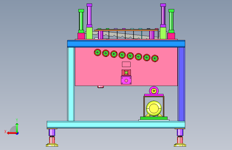Select the green motor base plate

tap(154, 118)
